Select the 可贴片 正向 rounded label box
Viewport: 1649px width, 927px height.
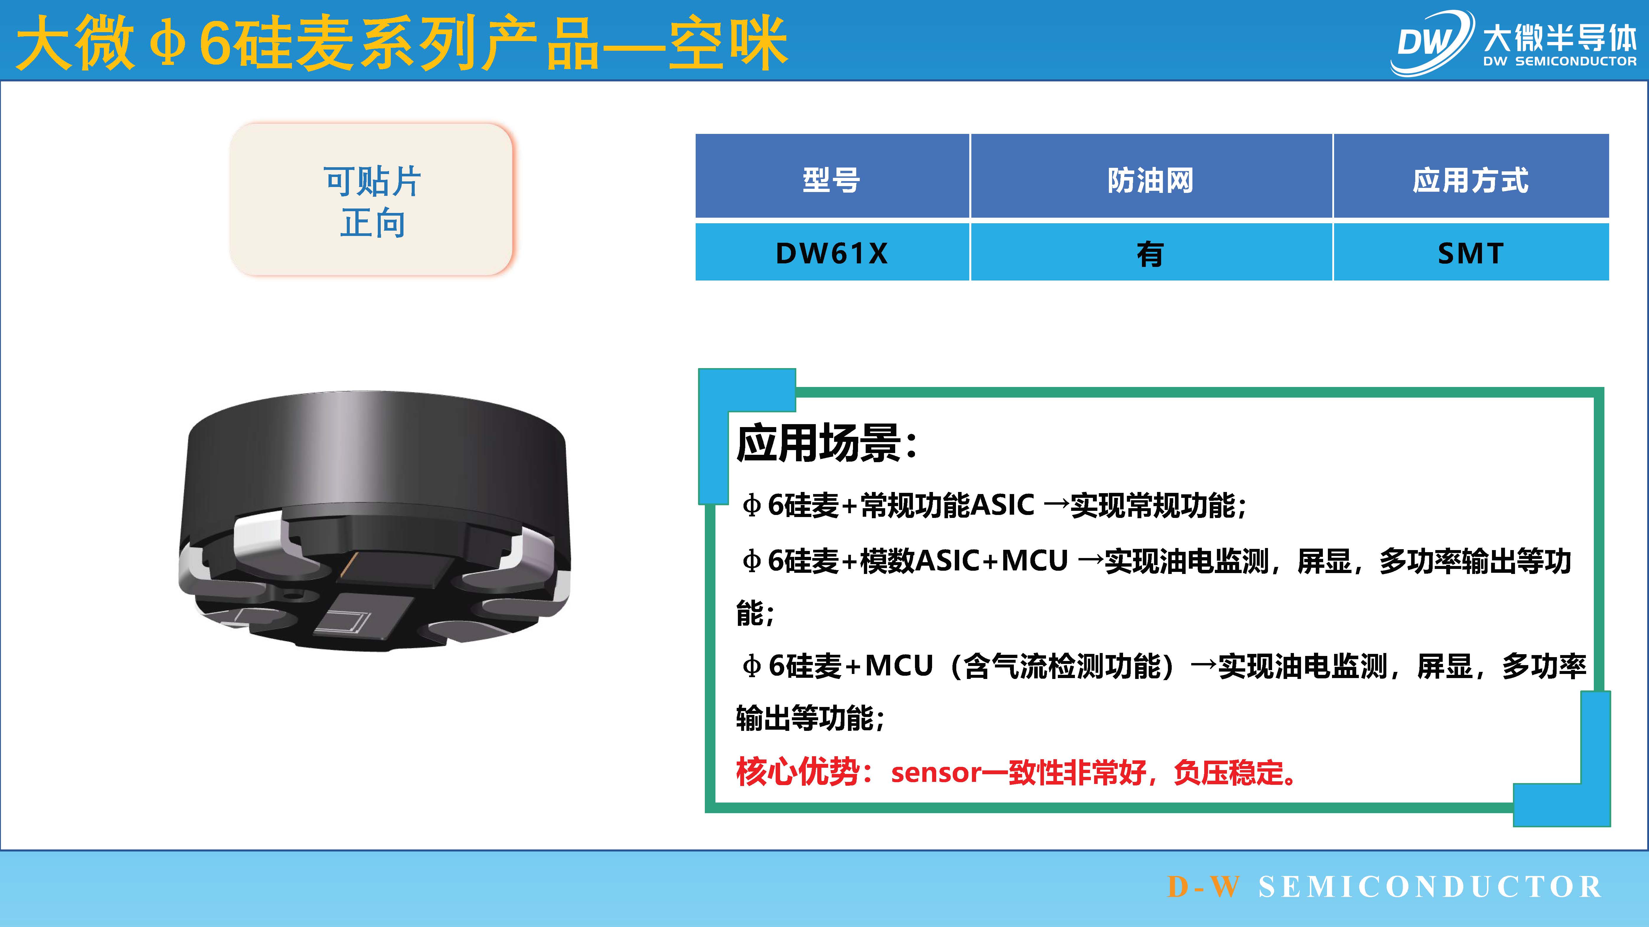372,200
